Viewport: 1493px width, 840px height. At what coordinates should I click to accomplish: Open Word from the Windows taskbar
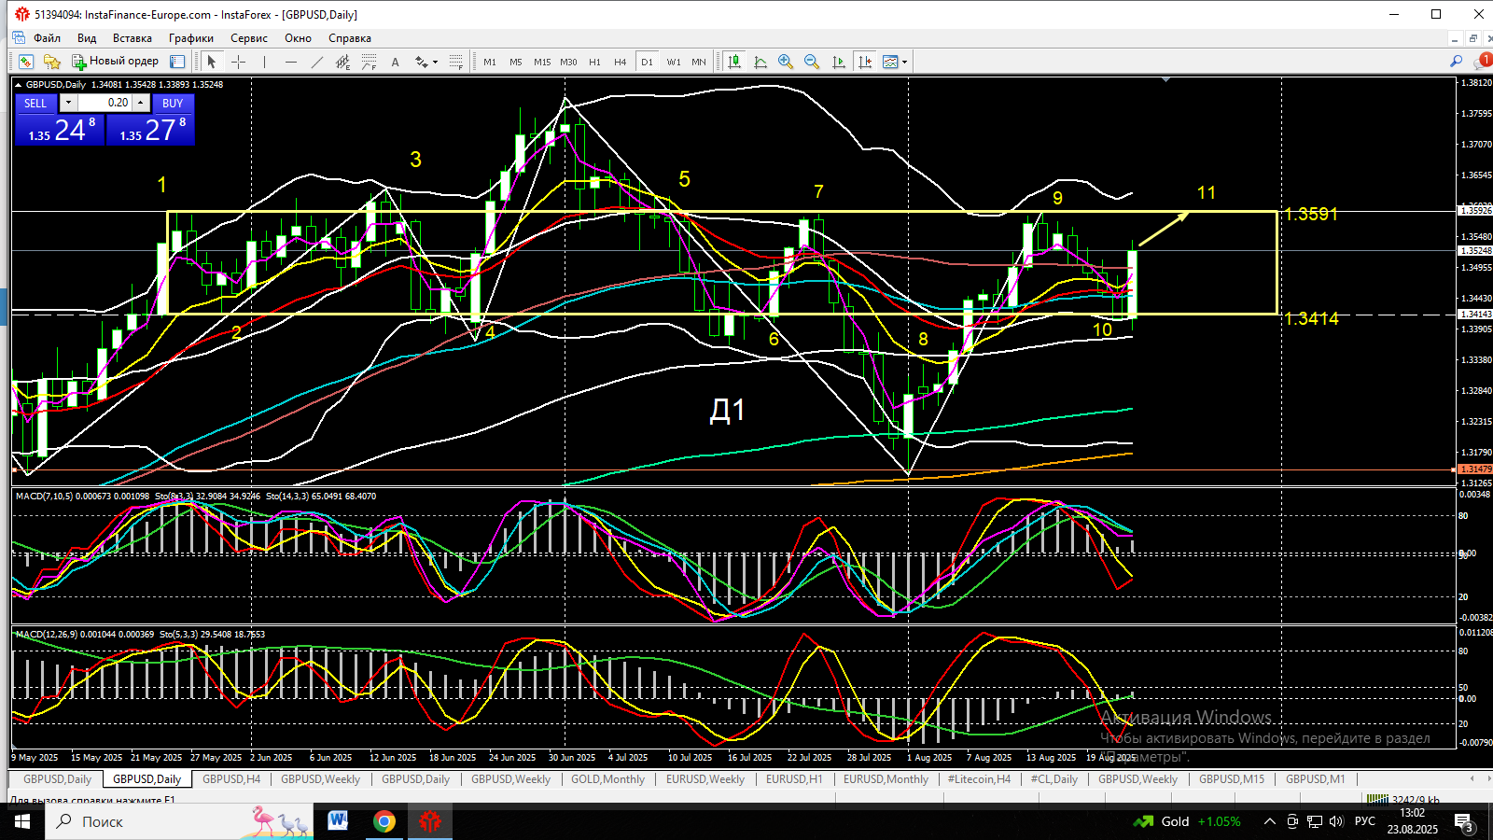click(x=338, y=821)
